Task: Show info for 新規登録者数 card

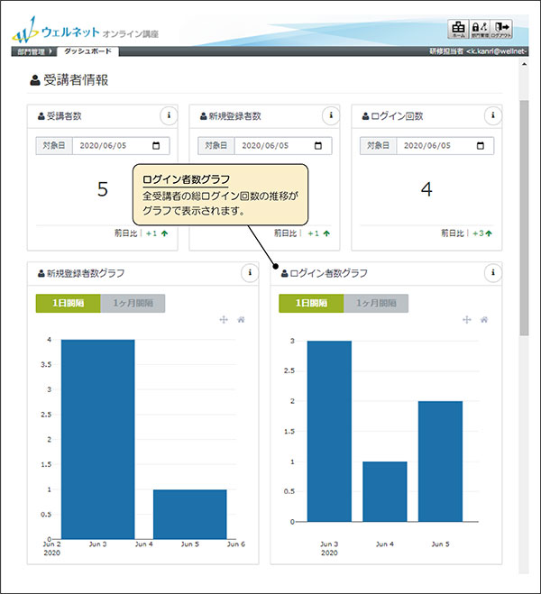Action: pyautogui.click(x=331, y=115)
